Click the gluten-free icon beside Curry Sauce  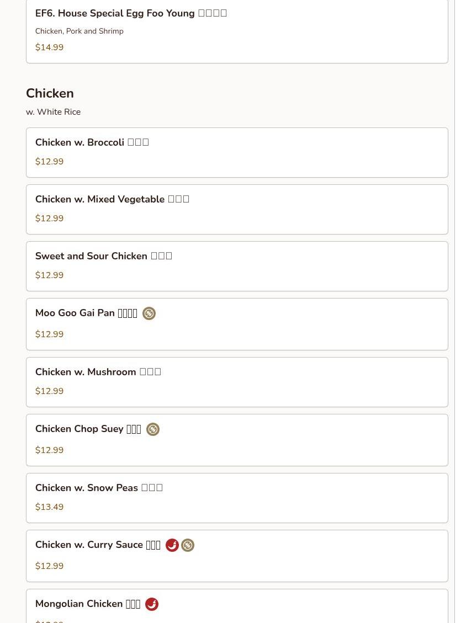point(188,545)
